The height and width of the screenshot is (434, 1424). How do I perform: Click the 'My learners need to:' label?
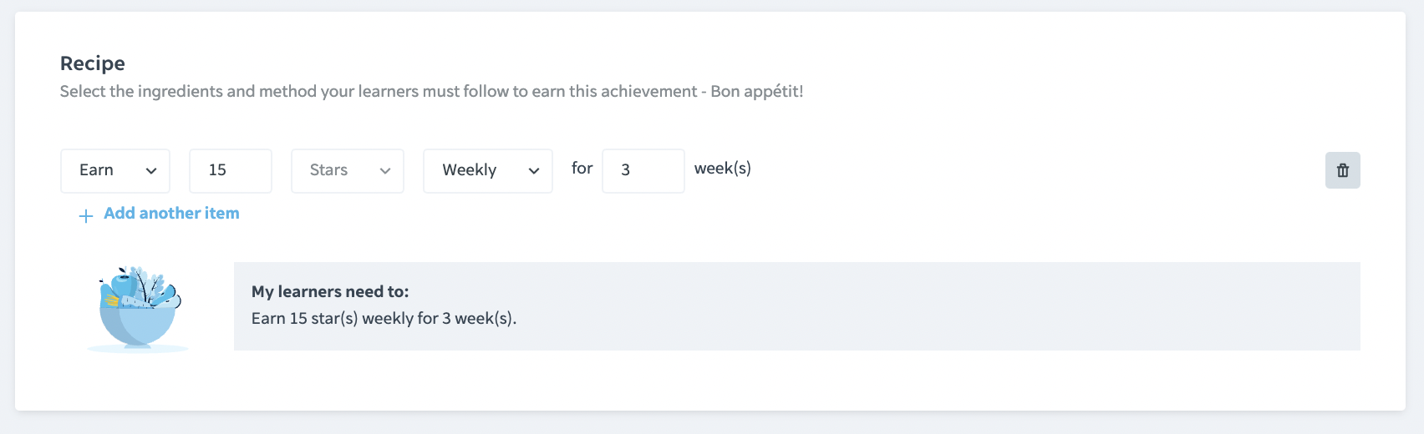330,291
